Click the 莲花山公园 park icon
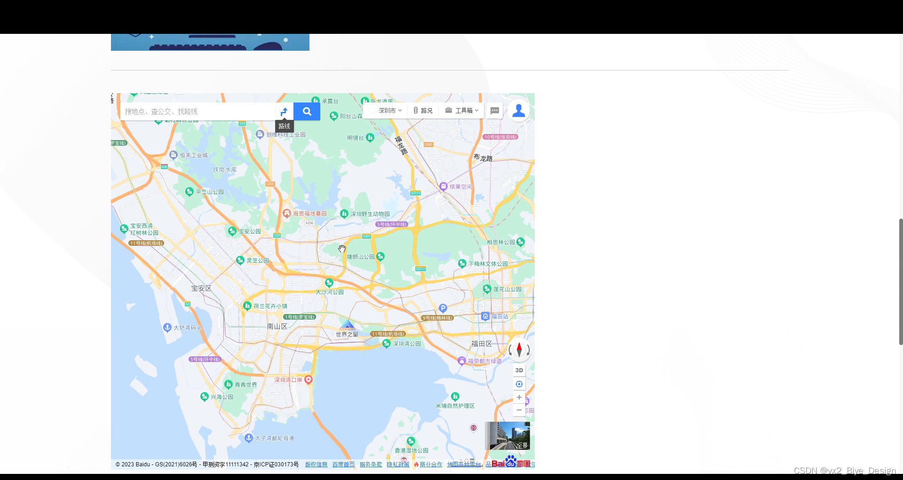The height and width of the screenshot is (480, 903). point(487,289)
